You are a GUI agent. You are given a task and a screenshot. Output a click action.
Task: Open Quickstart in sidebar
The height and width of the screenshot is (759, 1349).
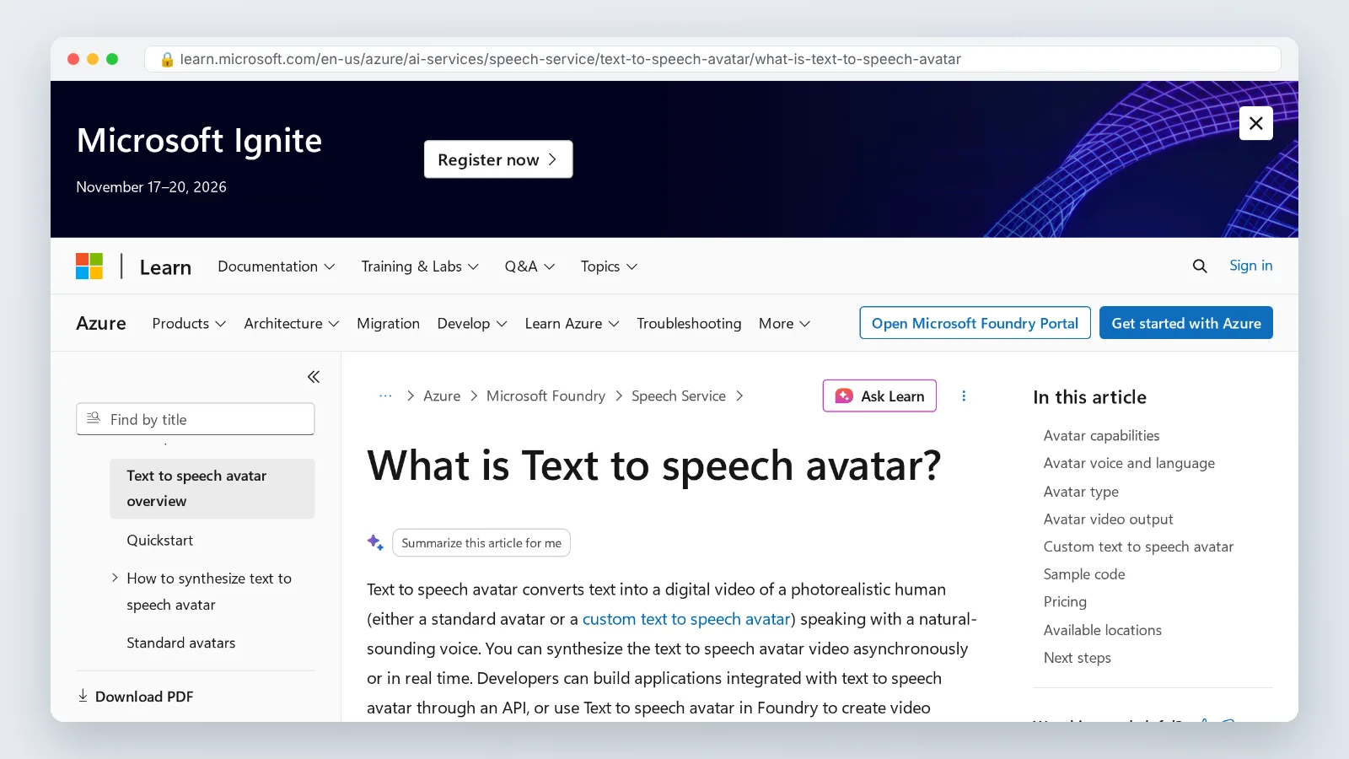(160, 541)
